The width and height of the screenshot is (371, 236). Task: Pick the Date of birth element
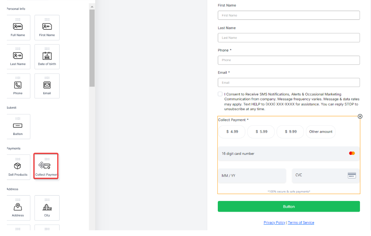(47, 56)
